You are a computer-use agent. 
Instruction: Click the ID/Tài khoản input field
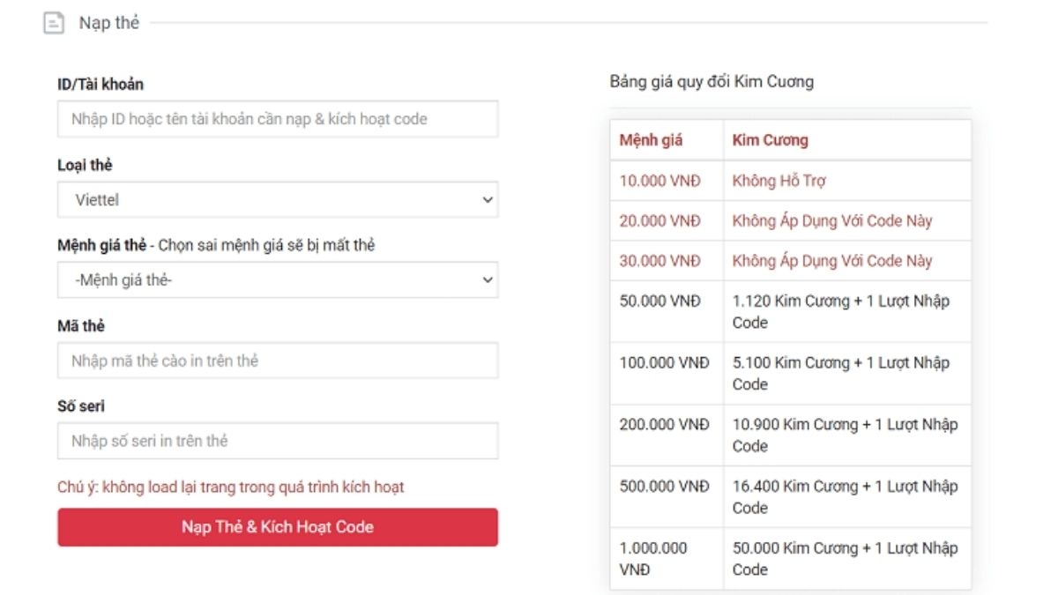[277, 119]
